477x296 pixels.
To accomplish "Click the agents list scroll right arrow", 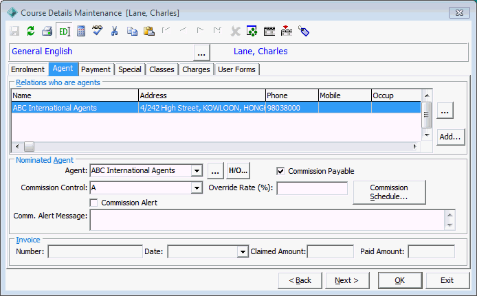I will [415, 146].
